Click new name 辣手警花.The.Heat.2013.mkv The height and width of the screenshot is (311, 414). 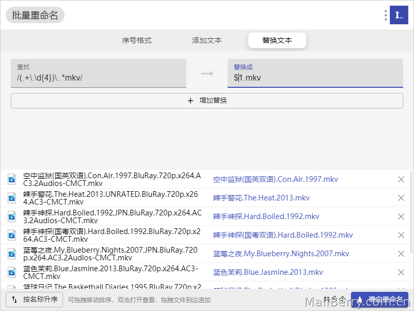tap(261, 198)
